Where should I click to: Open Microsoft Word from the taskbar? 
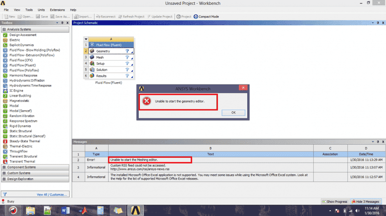coord(65,211)
